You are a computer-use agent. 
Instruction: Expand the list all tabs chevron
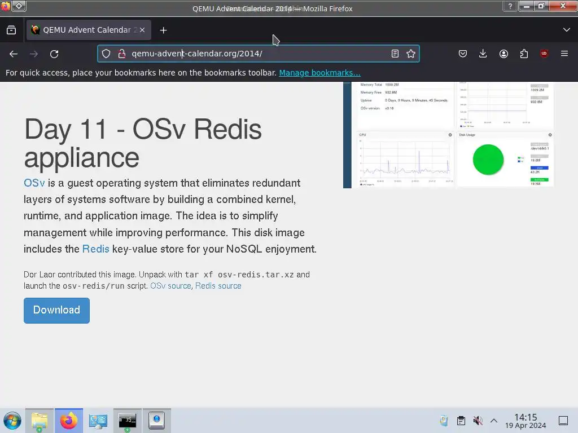pyautogui.click(x=567, y=30)
